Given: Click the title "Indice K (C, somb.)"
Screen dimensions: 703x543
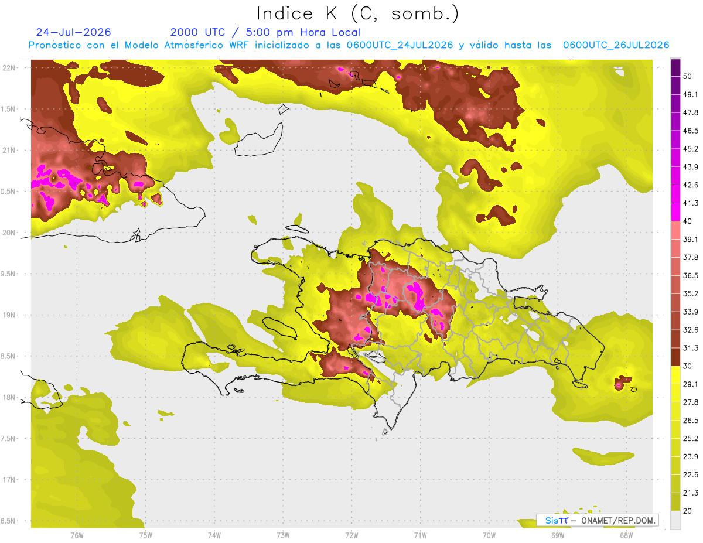Looking at the screenshot, I should click(x=358, y=13).
